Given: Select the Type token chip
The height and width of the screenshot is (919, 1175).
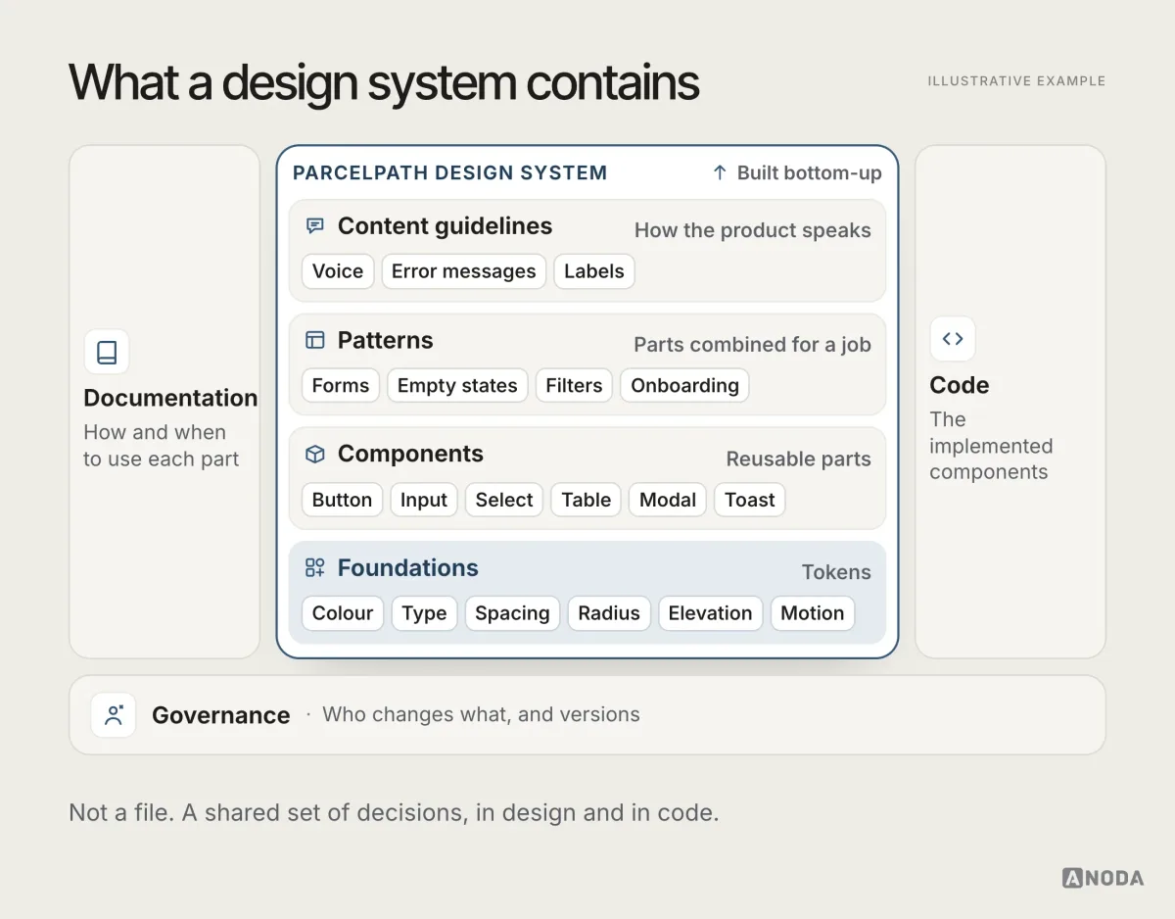Looking at the screenshot, I should 424,613.
